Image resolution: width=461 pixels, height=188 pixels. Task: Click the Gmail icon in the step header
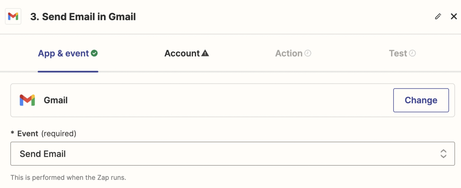point(13,17)
